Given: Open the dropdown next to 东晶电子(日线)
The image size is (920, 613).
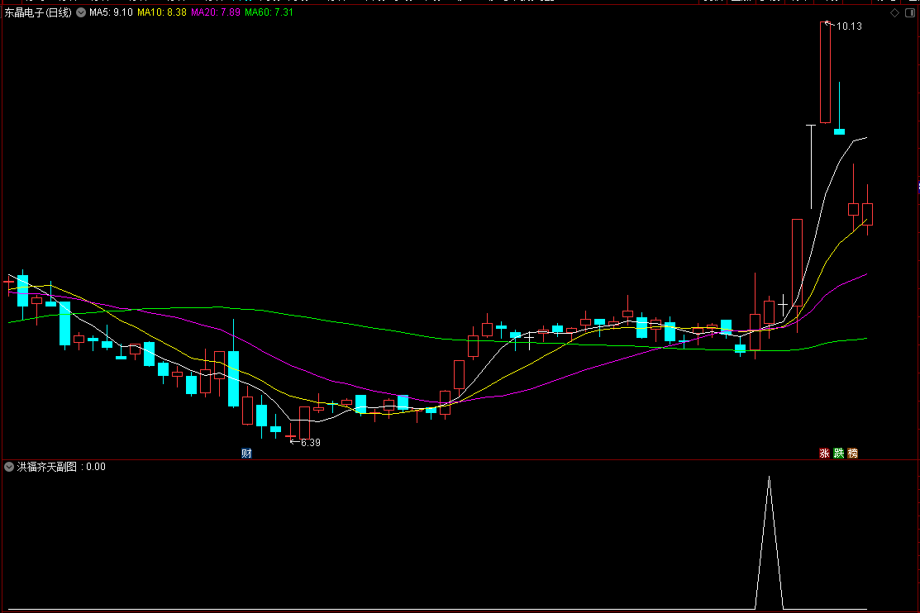Looking at the screenshot, I should coord(81,12).
